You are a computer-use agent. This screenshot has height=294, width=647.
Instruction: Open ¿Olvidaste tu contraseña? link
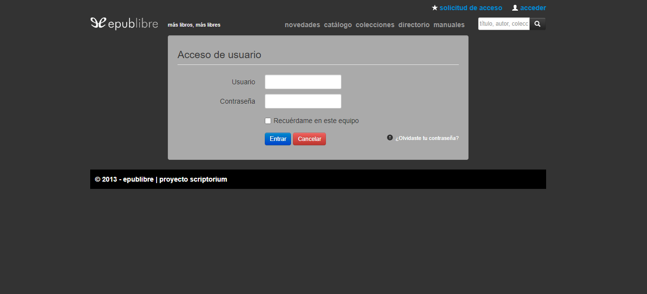427,138
